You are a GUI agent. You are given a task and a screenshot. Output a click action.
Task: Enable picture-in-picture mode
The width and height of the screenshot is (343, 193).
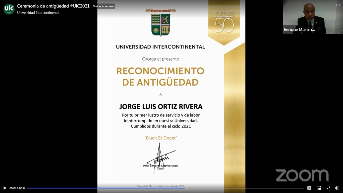point(319,188)
